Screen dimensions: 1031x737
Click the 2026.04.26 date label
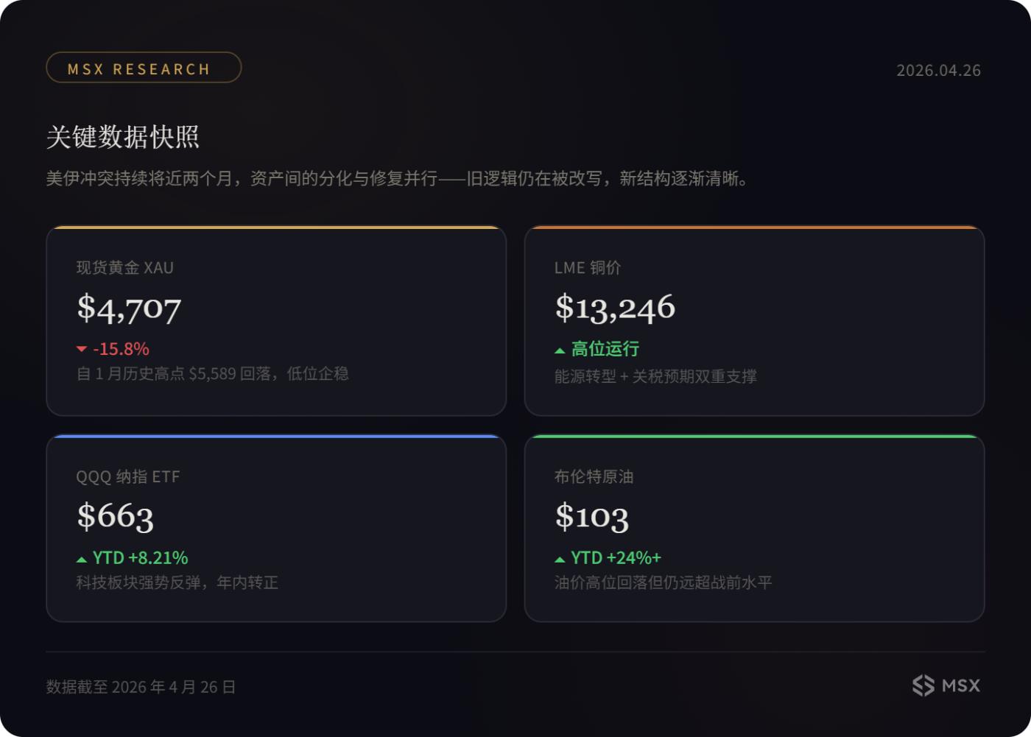click(937, 71)
